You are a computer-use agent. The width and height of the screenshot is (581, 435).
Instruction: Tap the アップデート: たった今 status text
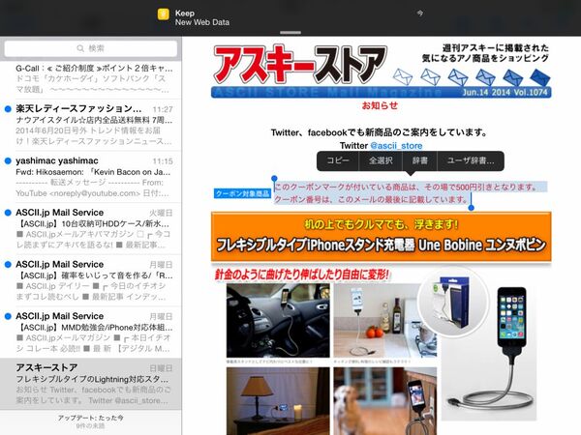pos(91,418)
